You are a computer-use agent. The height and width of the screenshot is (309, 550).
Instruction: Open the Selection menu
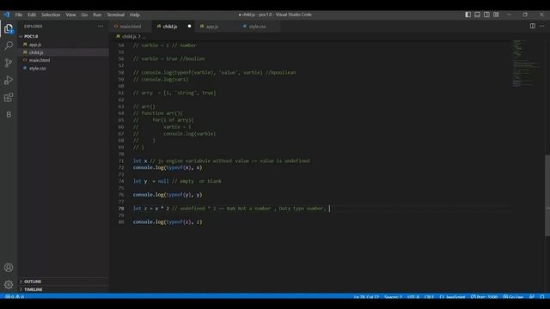pos(51,15)
